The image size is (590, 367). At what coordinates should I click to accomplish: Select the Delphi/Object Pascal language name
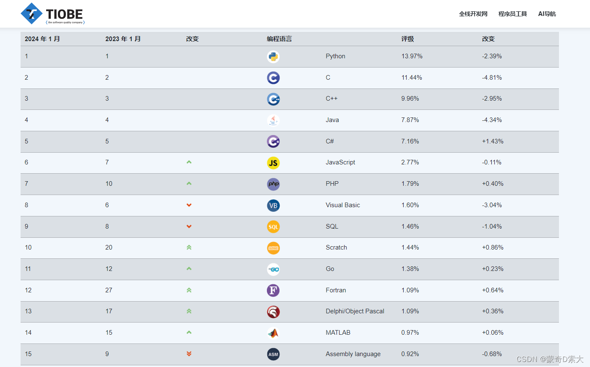[355, 311]
